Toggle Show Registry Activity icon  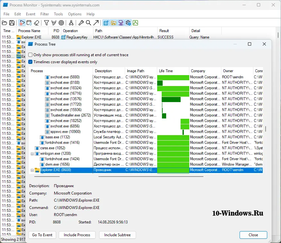[x=106, y=23]
